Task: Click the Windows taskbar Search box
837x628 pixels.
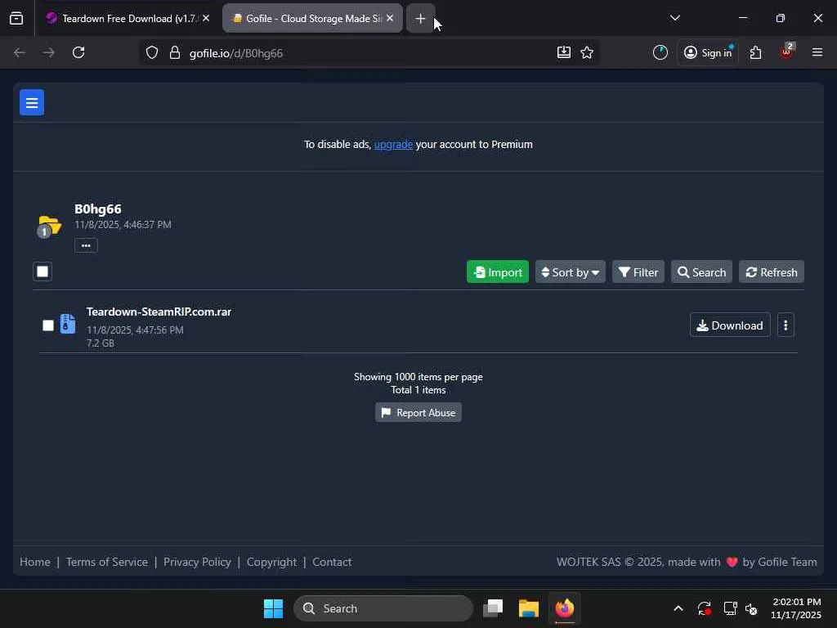Action: (383, 608)
